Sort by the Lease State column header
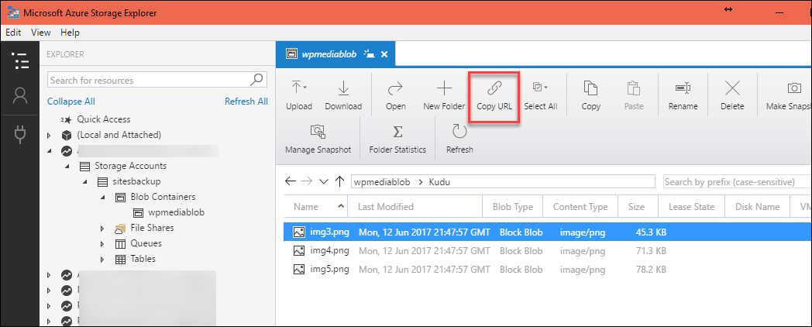The image size is (812, 327). pos(691,206)
